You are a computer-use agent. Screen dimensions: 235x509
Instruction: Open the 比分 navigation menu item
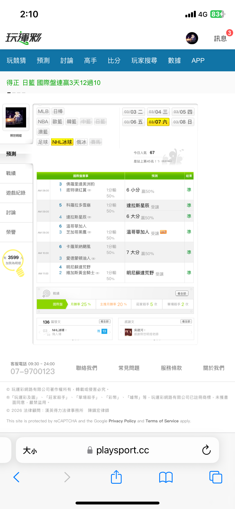click(114, 61)
